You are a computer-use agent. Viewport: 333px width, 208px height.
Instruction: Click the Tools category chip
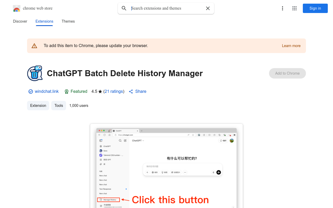(x=59, y=105)
